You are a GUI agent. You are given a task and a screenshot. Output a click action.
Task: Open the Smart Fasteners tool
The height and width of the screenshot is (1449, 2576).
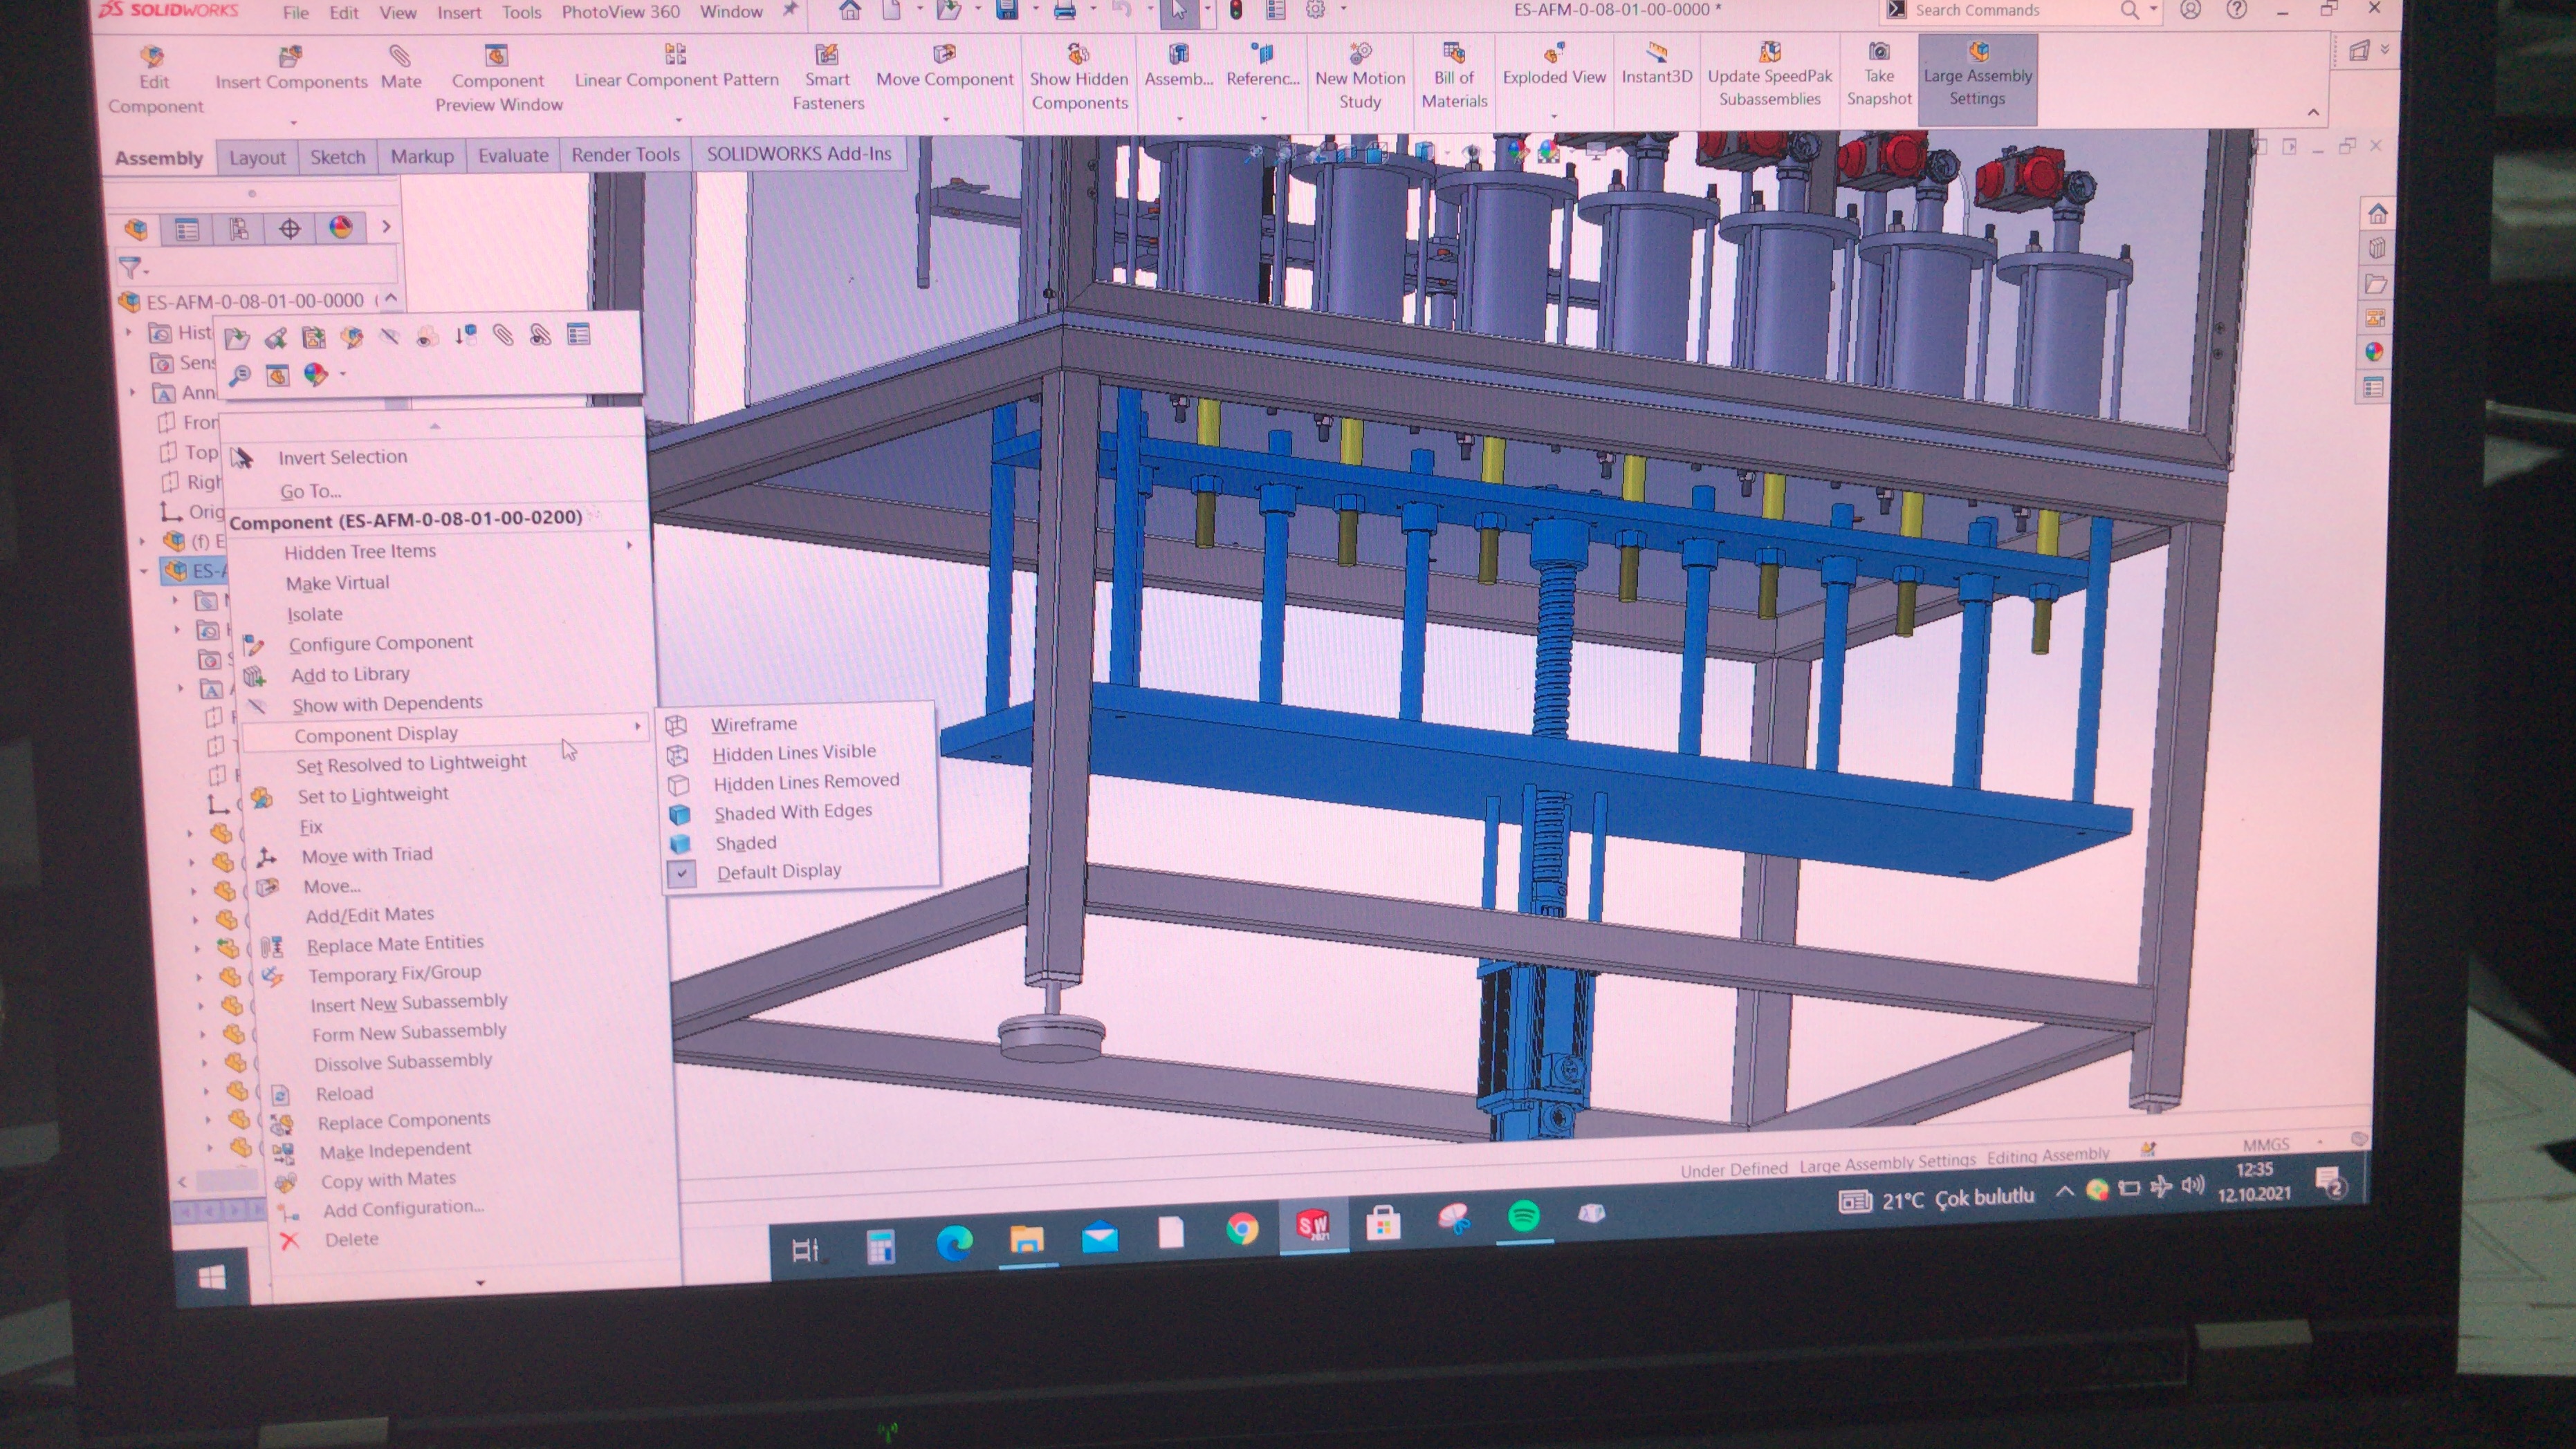(x=826, y=54)
